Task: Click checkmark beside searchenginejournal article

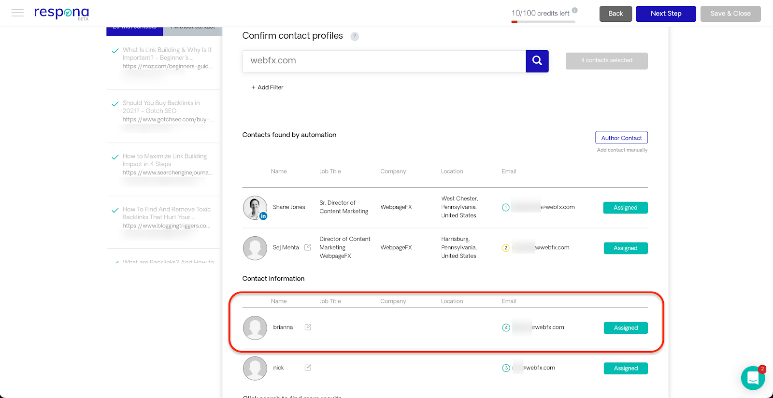Action: (115, 157)
